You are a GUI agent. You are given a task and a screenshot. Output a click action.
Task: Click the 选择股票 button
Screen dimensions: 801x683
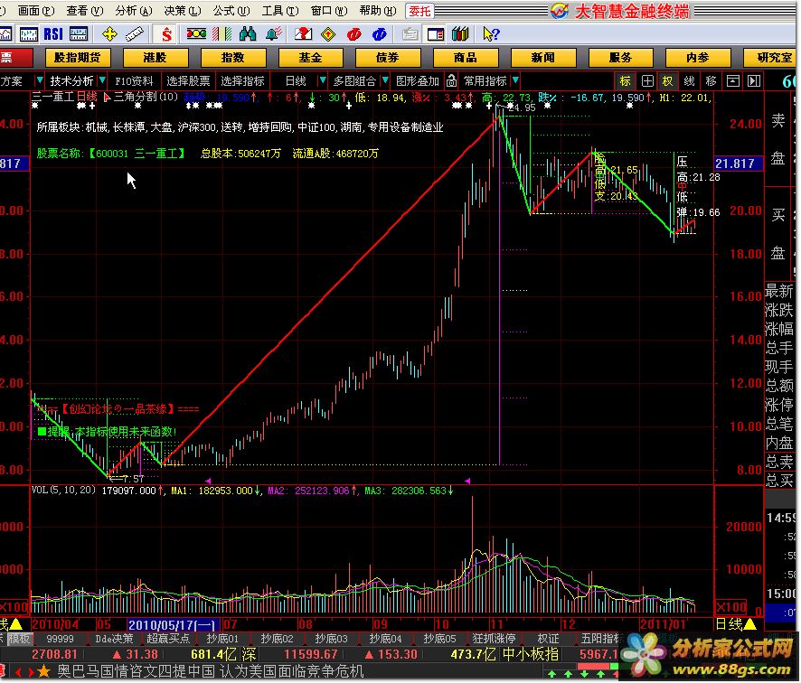[x=188, y=80]
